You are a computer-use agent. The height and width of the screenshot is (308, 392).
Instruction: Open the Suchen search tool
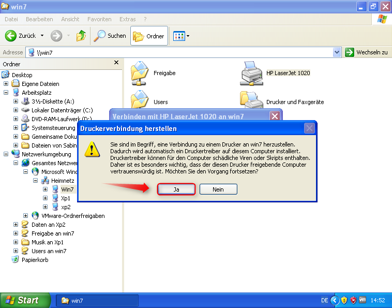click(110, 36)
